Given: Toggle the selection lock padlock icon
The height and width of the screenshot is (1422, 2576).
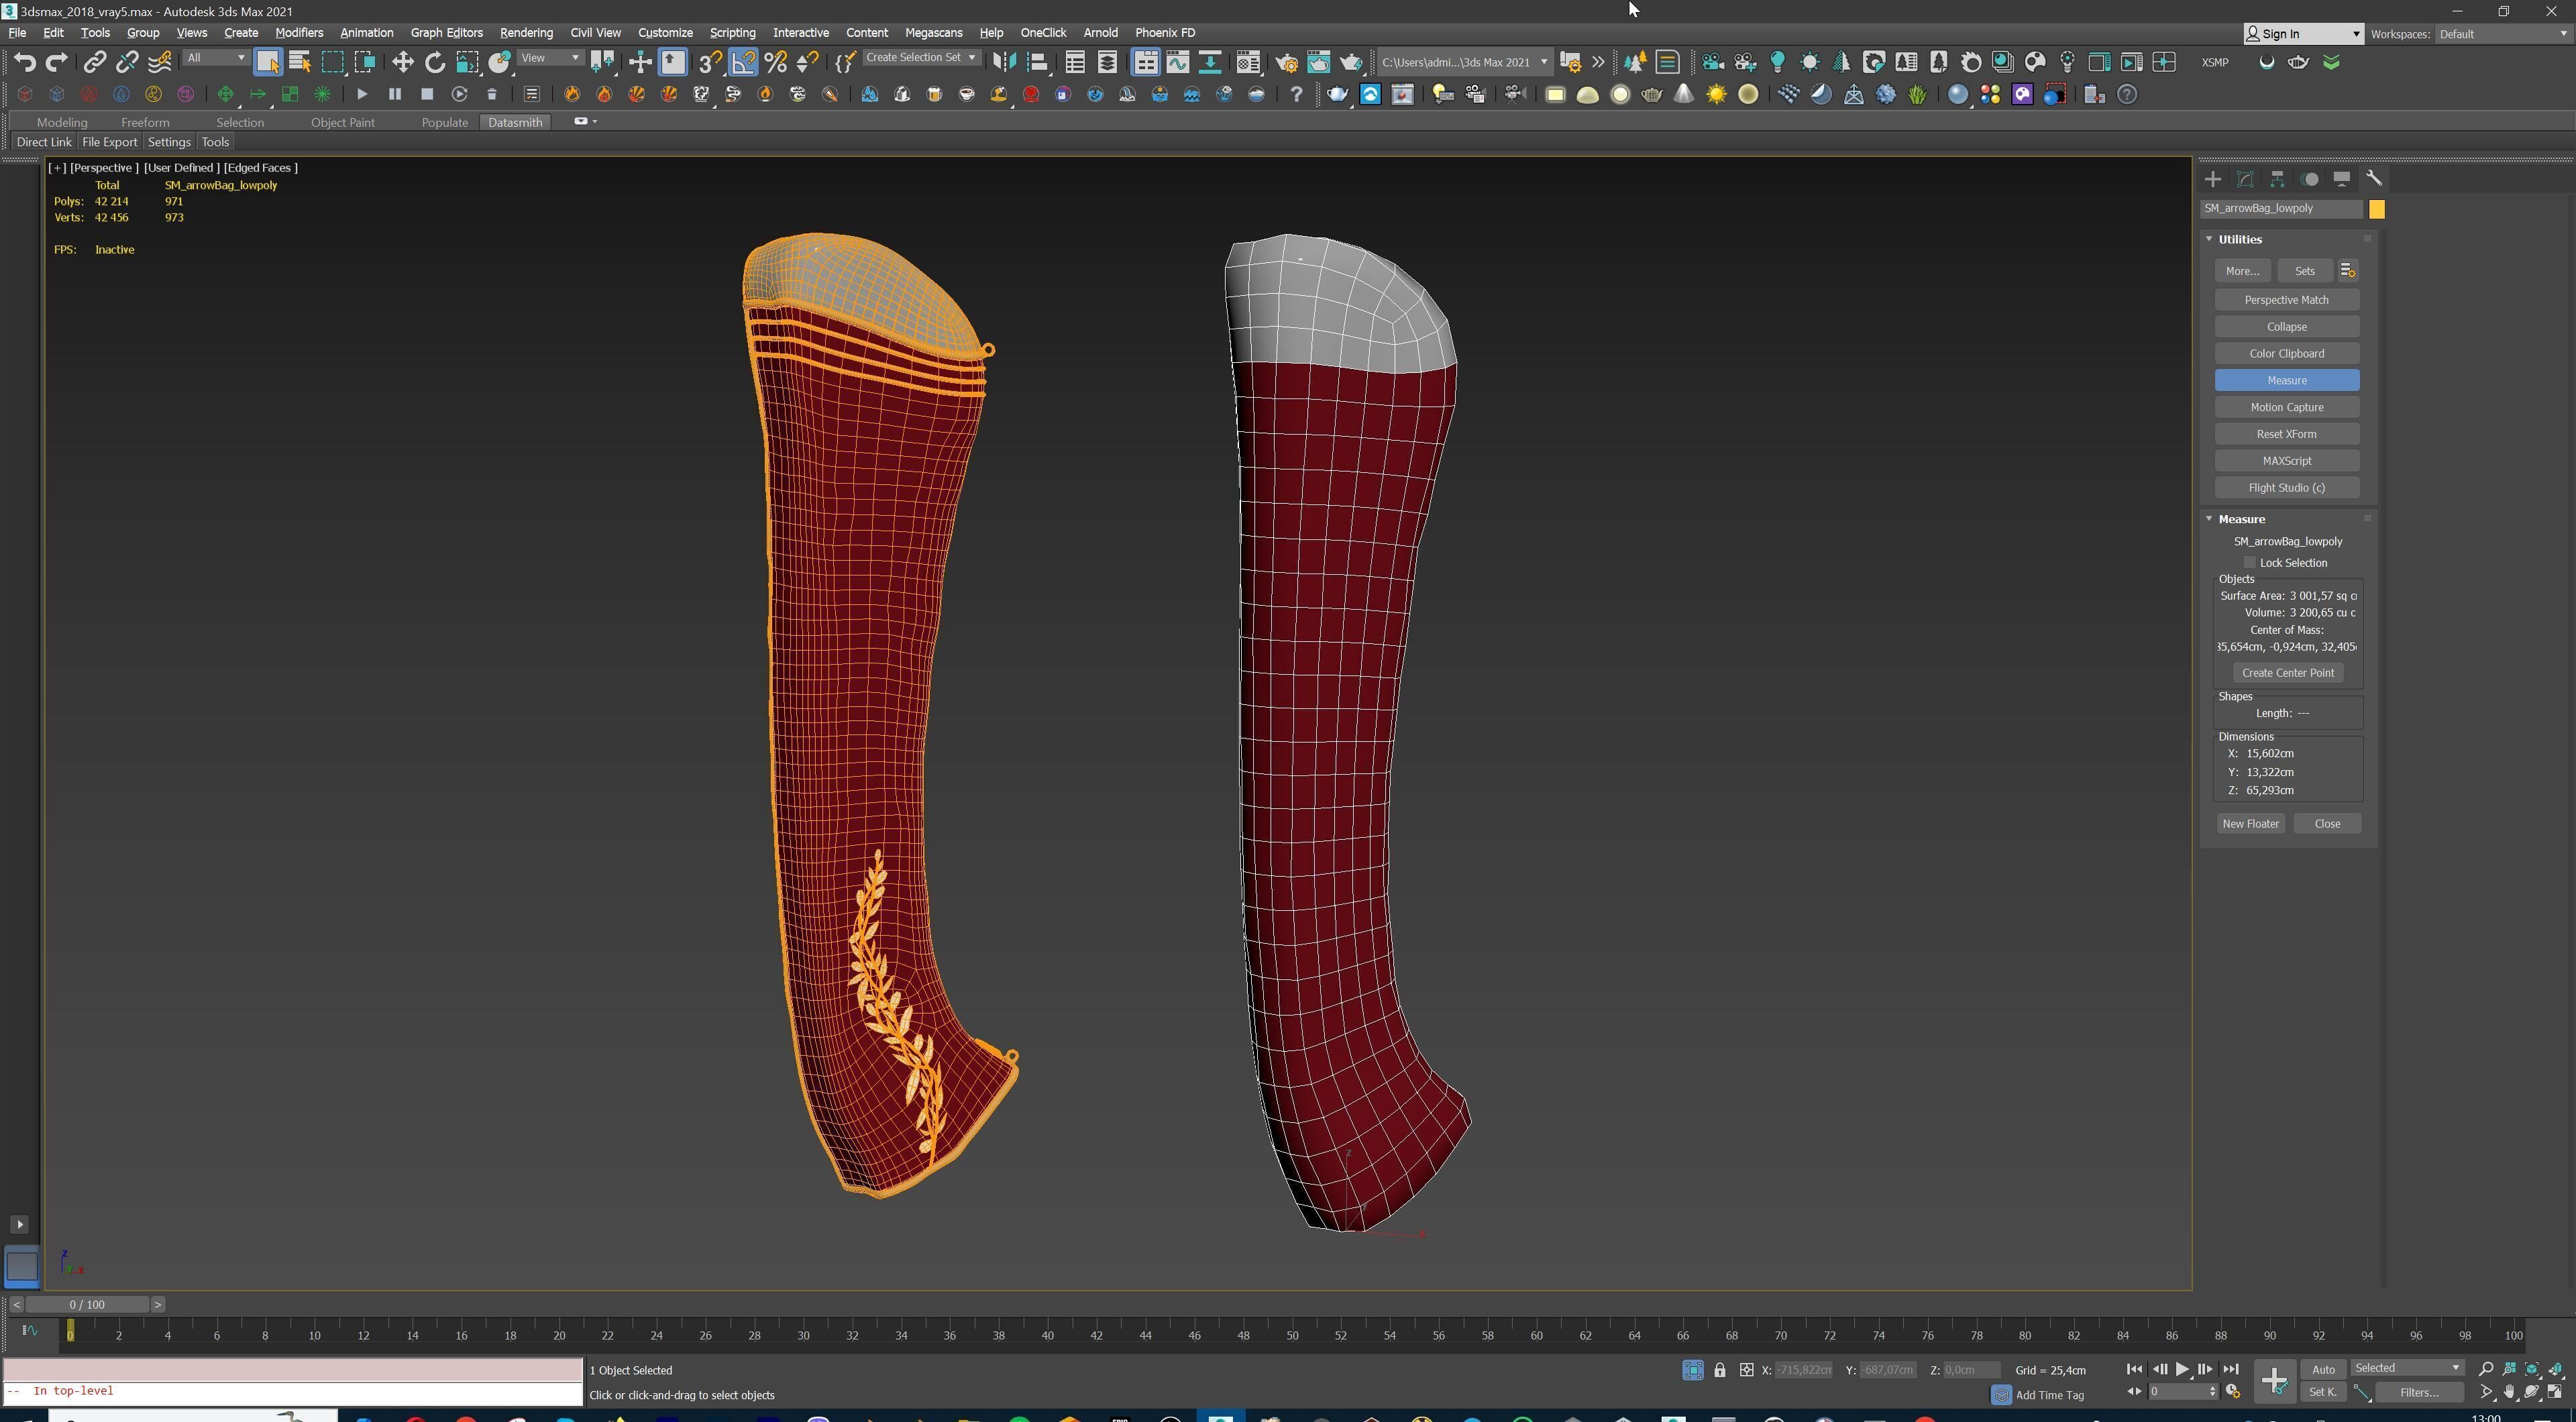Looking at the screenshot, I should pyautogui.click(x=1719, y=1370).
